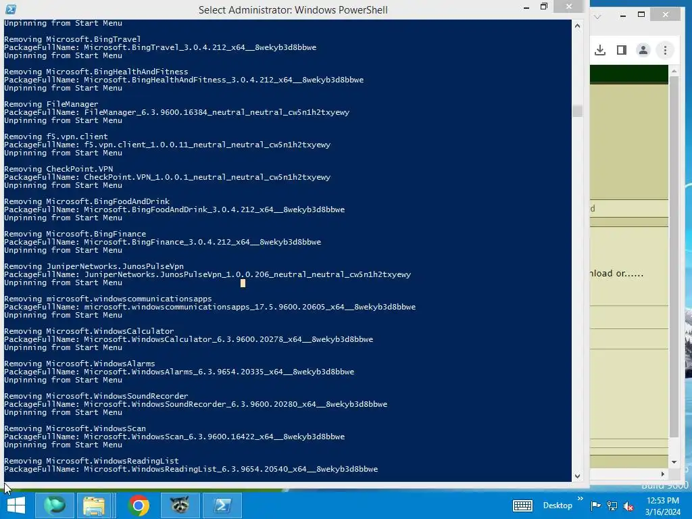Click the "Removing Microsoft.BingFoodAndDrink" line
Screen dimensions: 692x519
87,201
